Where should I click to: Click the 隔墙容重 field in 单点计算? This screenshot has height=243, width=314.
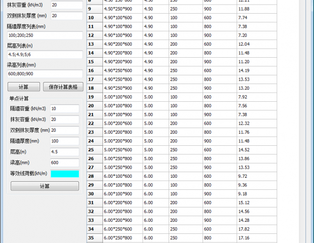point(64,109)
